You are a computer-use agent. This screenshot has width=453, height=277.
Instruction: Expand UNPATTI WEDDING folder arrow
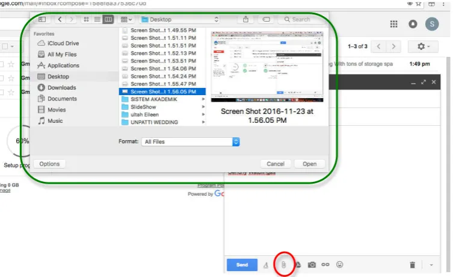coord(203,122)
